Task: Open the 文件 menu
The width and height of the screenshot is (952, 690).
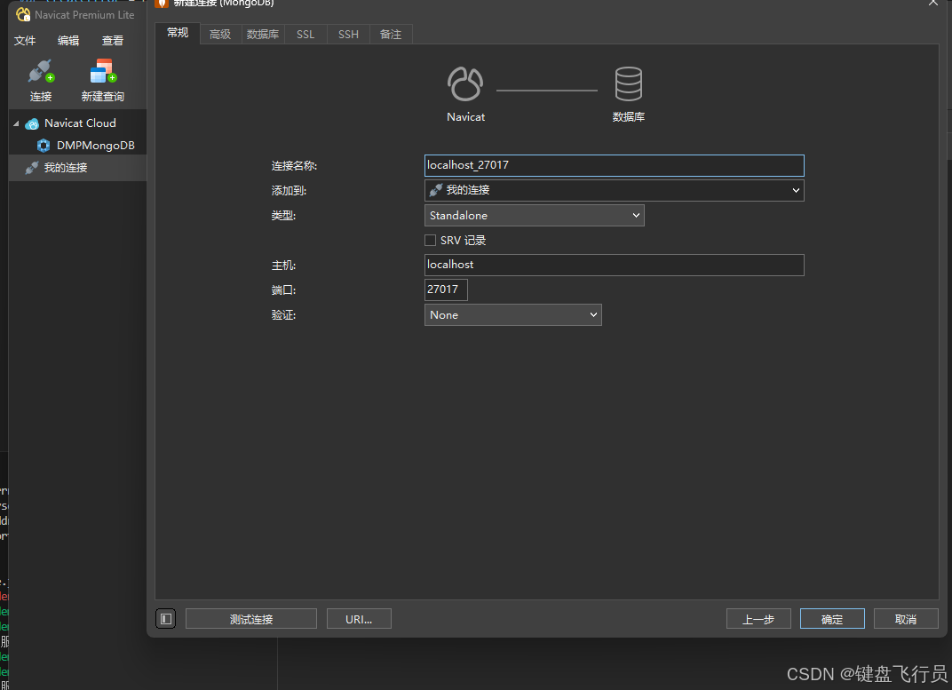Action: click(x=25, y=41)
